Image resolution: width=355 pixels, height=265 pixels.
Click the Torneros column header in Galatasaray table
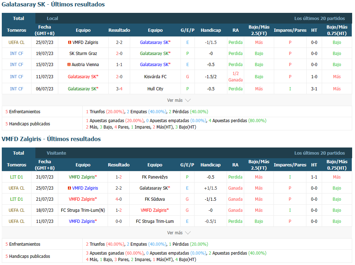16,30
